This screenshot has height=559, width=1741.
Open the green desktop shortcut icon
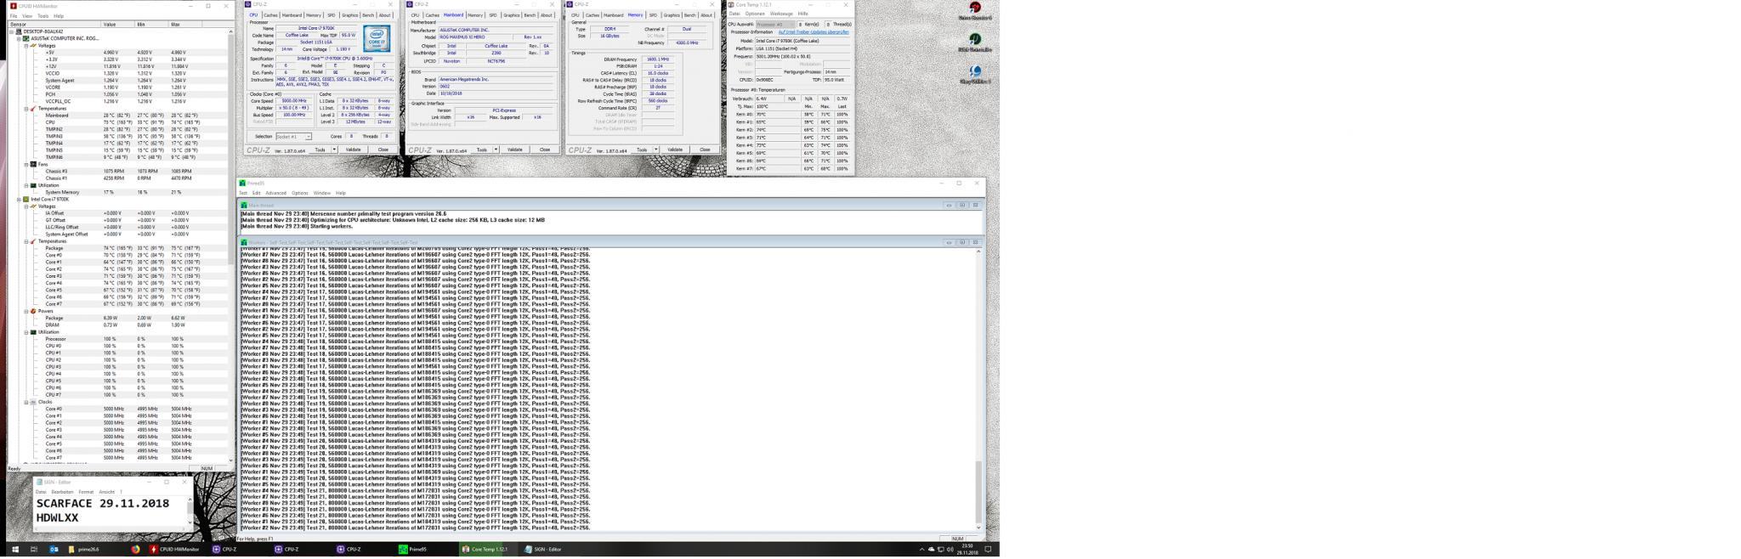[x=975, y=41]
